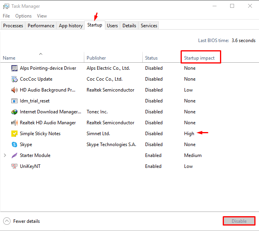Select the CocCoc Update name
Image resolution: width=259 pixels, height=231 pixels.
click(x=36, y=79)
